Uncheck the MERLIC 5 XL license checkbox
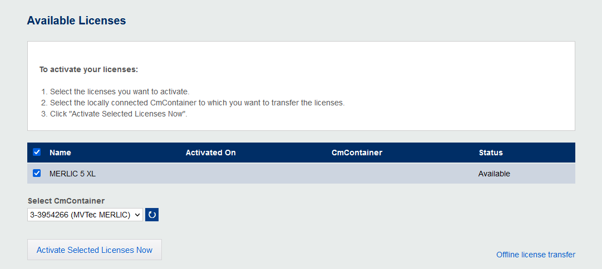Screen dimensions: 602x269 (37, 173)
